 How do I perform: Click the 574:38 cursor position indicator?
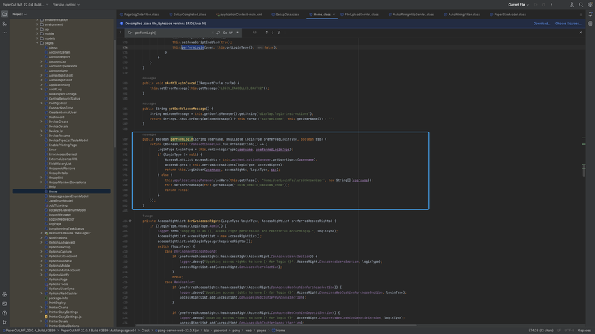pos(542,331)
